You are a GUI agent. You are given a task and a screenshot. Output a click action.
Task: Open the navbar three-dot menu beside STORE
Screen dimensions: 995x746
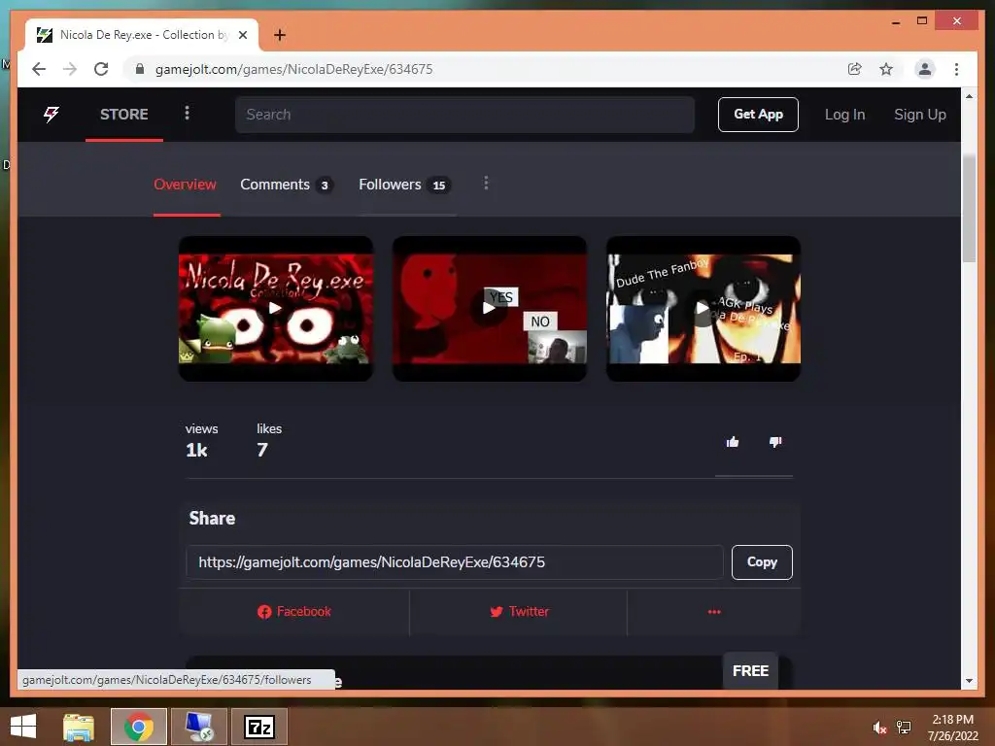coord(187,113)
